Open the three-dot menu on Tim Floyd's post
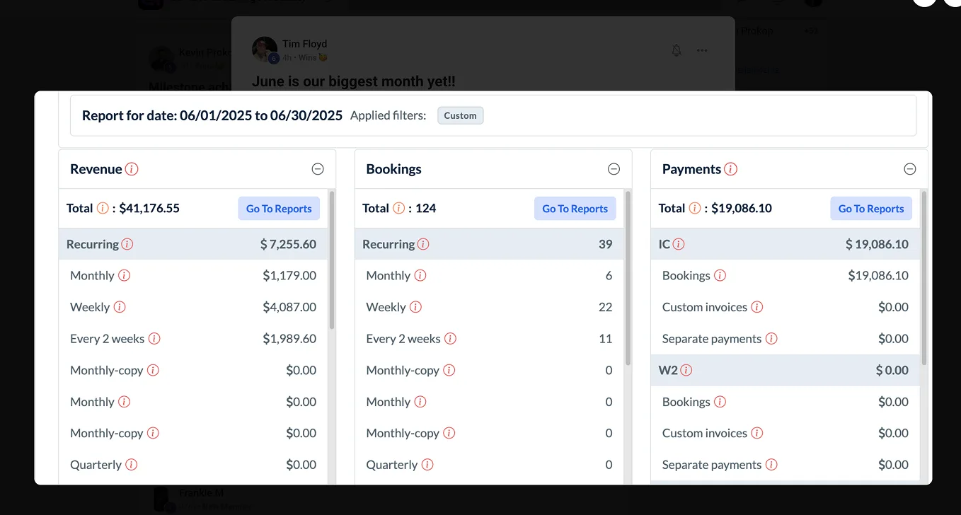The height and width of the screenshot is (515, 961). pyautogui.click(x=702, y=50)
